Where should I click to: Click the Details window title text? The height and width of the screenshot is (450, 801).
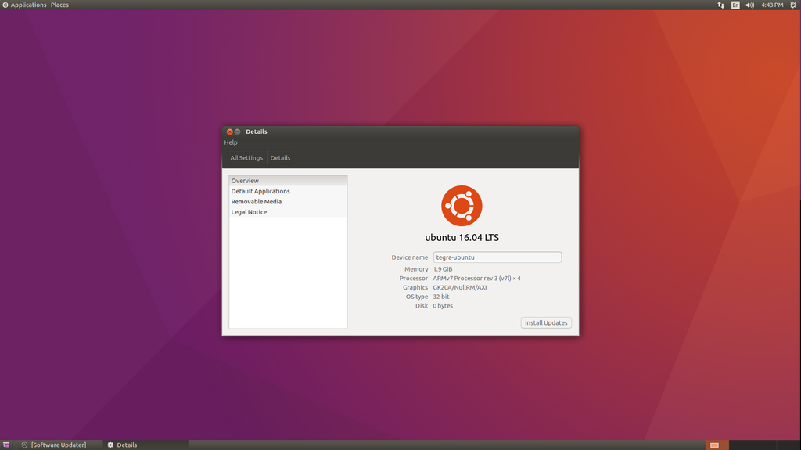tap(257, 131)
